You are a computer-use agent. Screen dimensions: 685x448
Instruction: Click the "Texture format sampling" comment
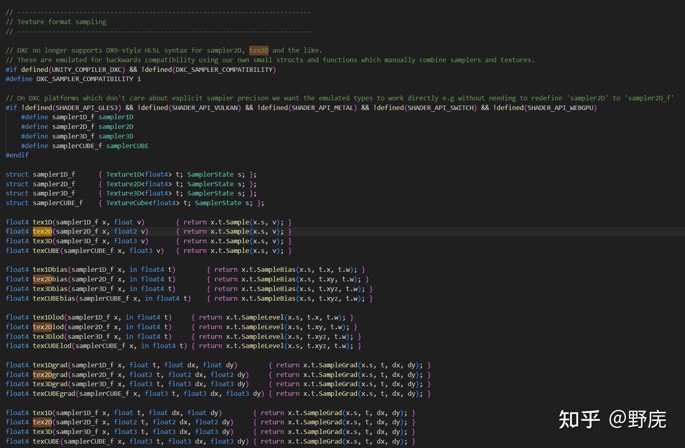pyautogui.click(x=61, y=22)
